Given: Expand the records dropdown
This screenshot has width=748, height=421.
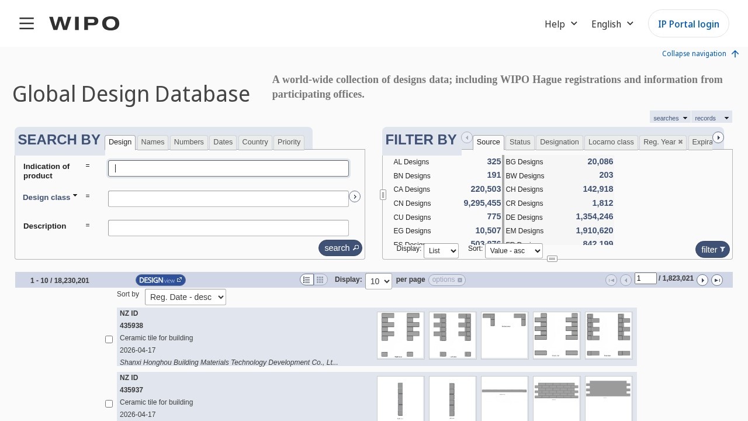Looking at the screenshot, I should [x=712, y=118].
